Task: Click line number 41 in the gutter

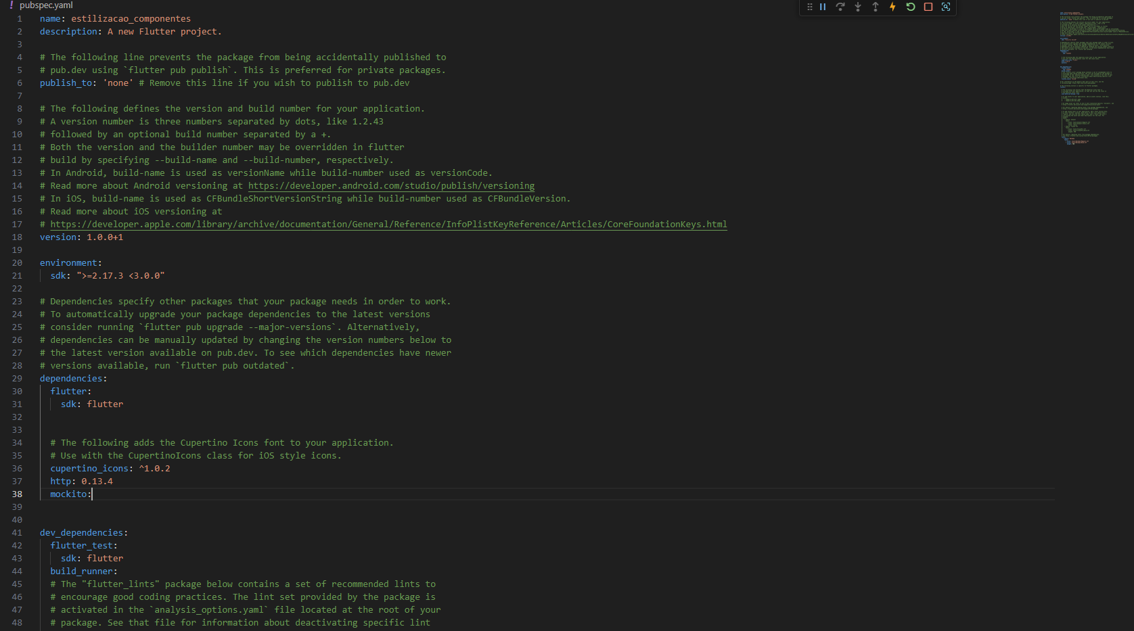Action: click(x=17, y=533)
